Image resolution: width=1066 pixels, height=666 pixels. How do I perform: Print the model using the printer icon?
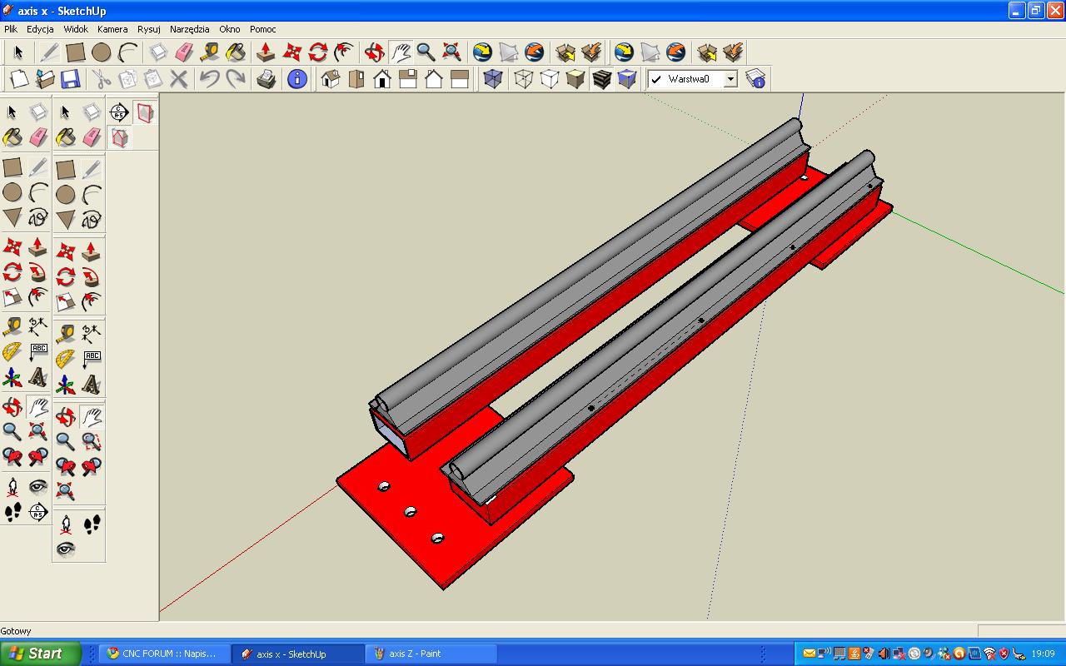coord(266,79)
